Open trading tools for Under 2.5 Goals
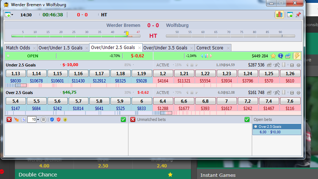Screen dimensions: 318x179 pos(277,65)
